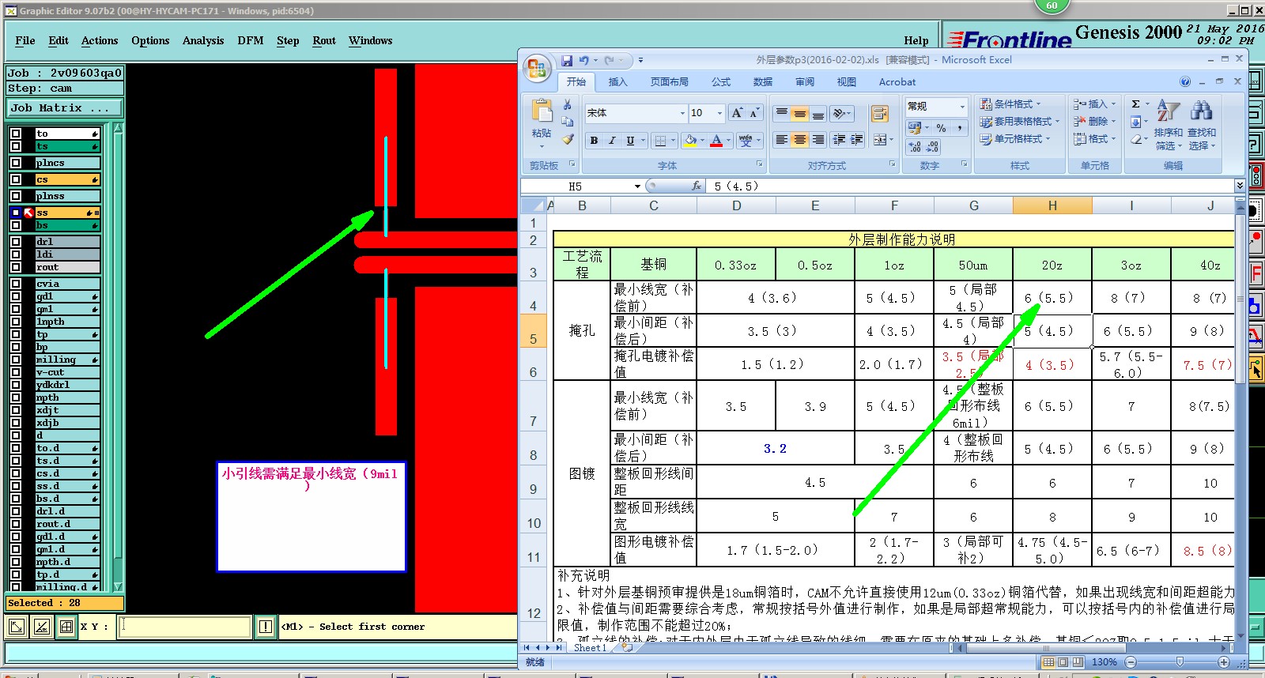Expand the formula bar

[1240, 186]
